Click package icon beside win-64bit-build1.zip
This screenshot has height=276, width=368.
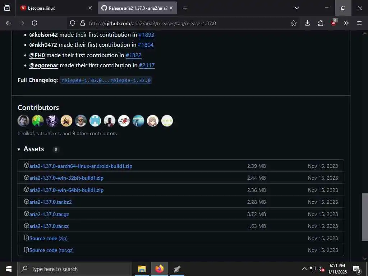(x=26, y=189)
